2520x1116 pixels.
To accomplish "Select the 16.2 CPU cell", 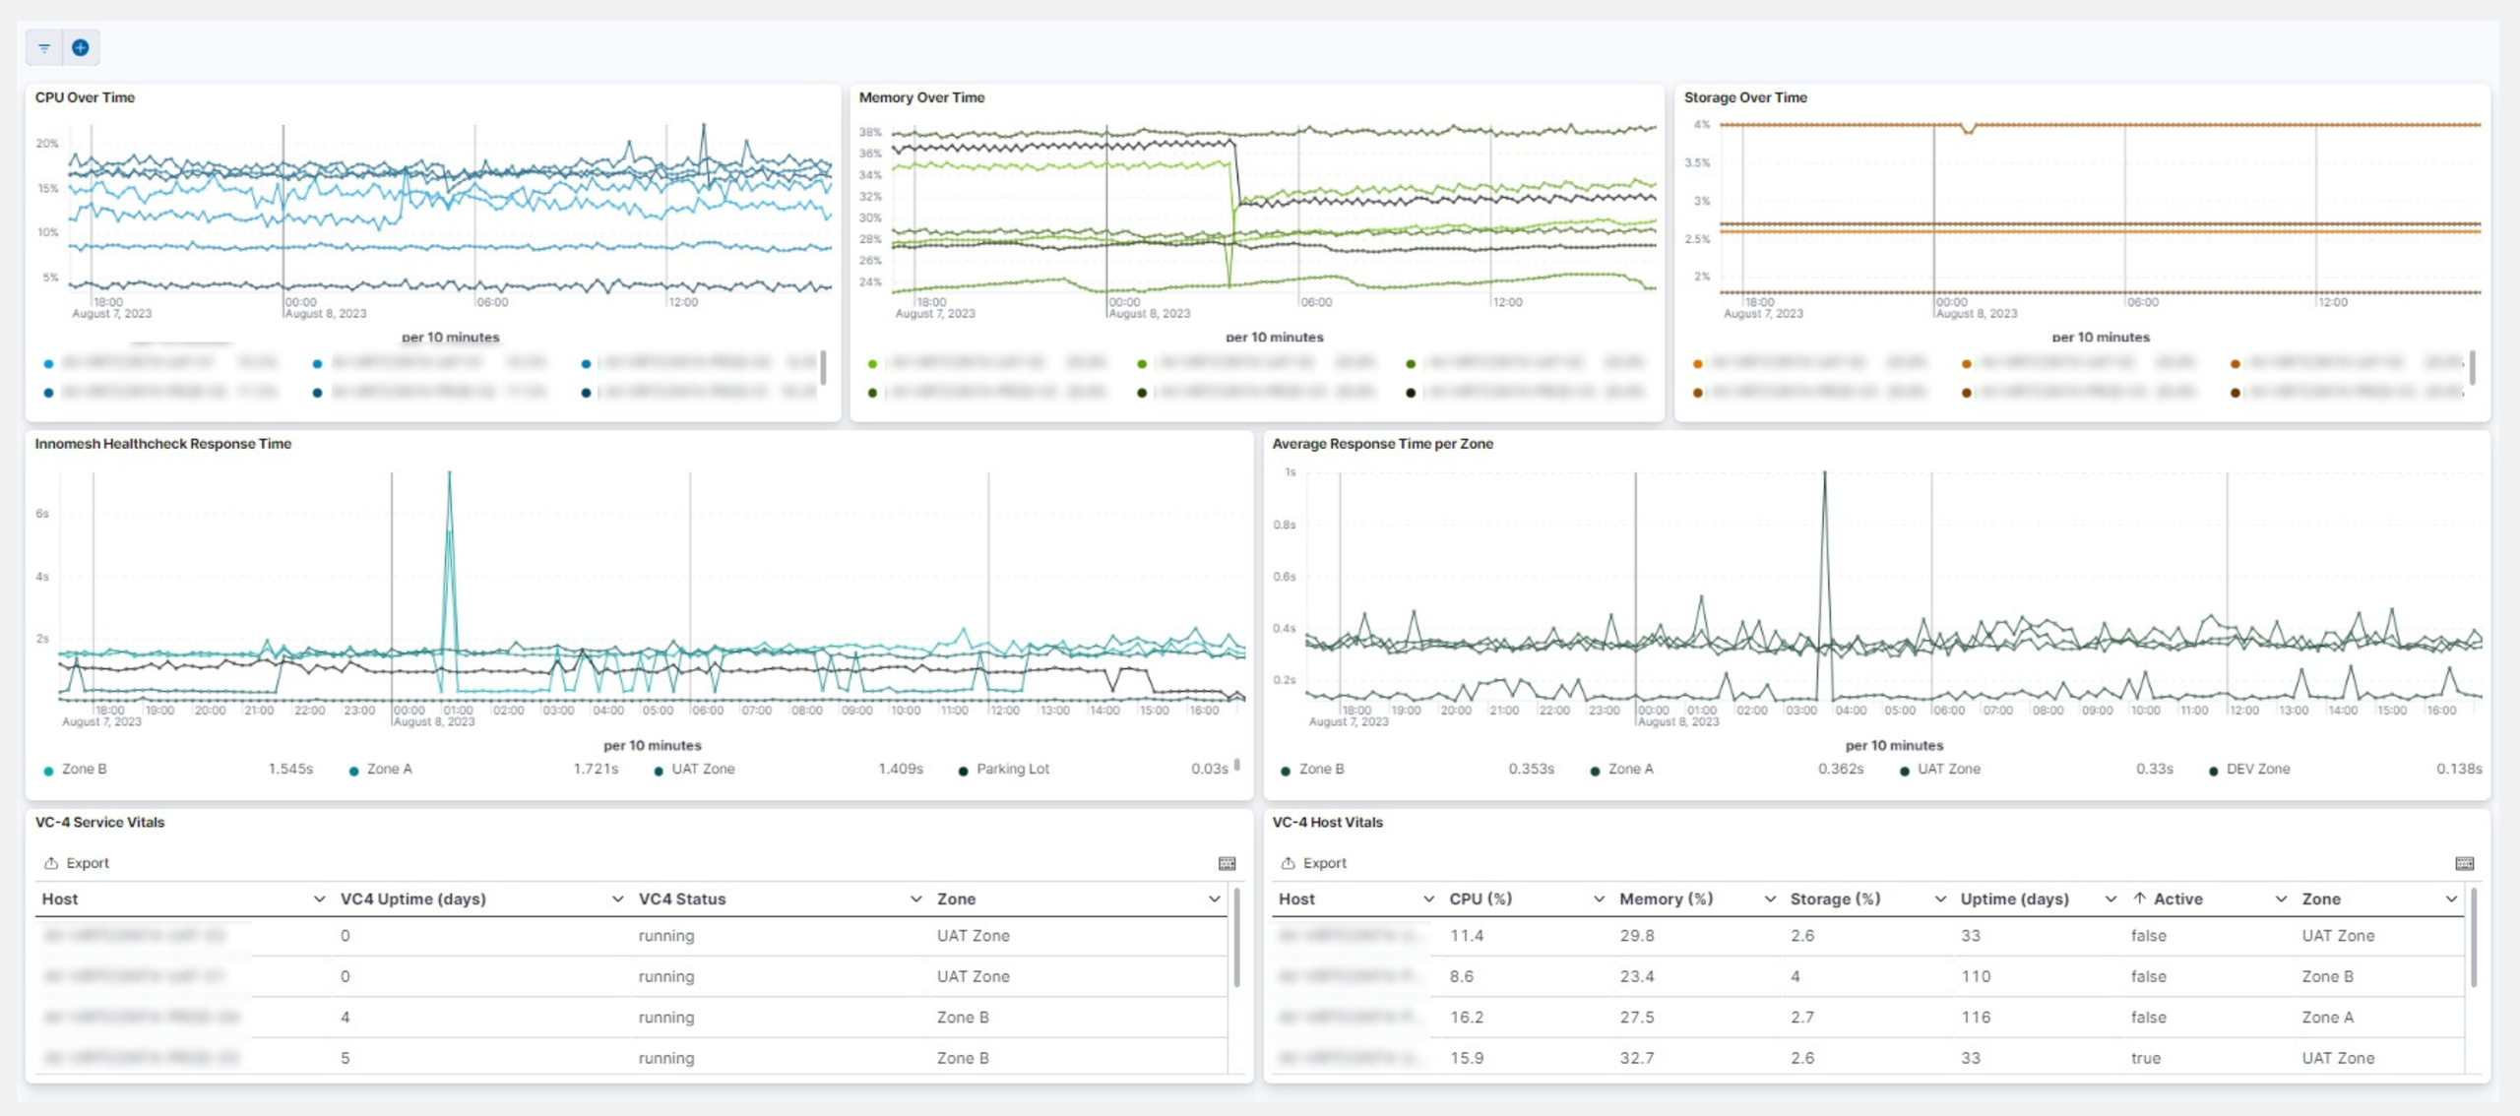I will click(x=1466, y=1018).
